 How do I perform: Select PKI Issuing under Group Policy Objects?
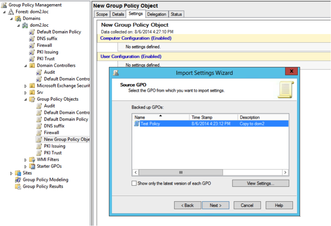pos(55,146)
